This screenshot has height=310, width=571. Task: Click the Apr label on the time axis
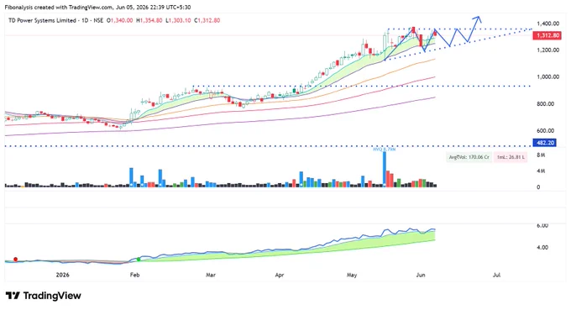tap(280, 275)
